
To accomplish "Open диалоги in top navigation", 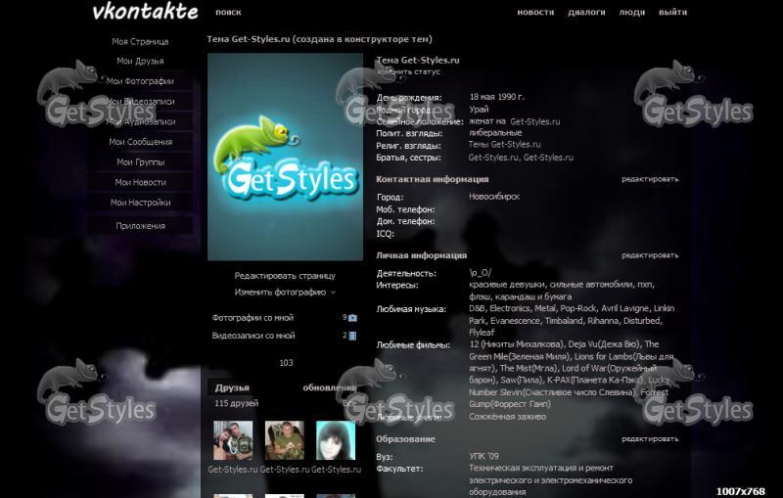I will coord(586,12).
